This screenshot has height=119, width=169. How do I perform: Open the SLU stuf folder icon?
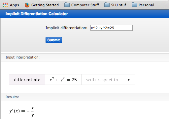(x=107, y=5)
